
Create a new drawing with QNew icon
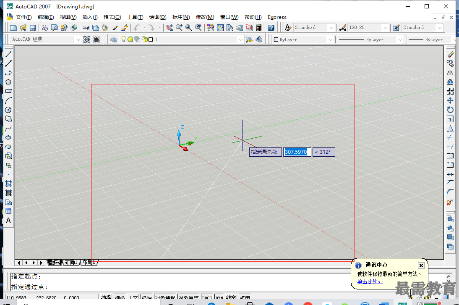coord(13,28)
